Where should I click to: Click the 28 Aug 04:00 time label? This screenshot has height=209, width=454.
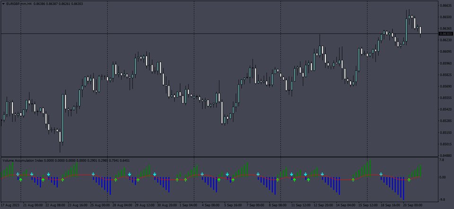(x=122, y=205)
